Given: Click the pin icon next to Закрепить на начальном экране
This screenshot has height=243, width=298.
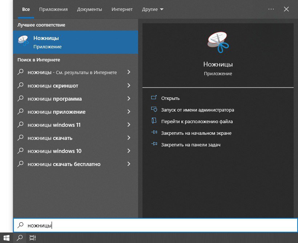Looking at the screenshot, I should pos(154,133).
